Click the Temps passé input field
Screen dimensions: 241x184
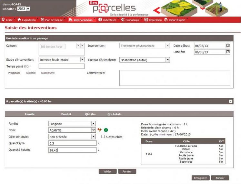(62, 66)
